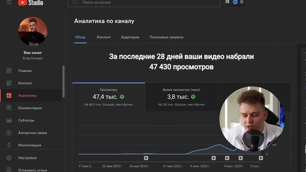Click the text 'На 46,9 тыс. больше, чем обычно'
The image size is (306, 172).
(x=109, y=105)
